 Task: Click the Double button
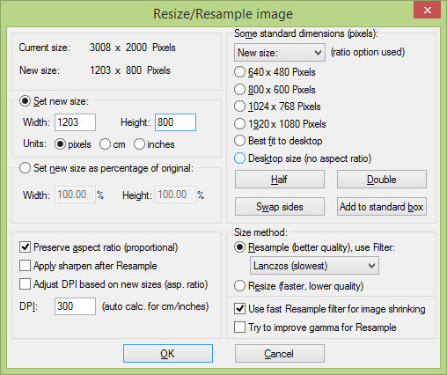tap(382, 180)
